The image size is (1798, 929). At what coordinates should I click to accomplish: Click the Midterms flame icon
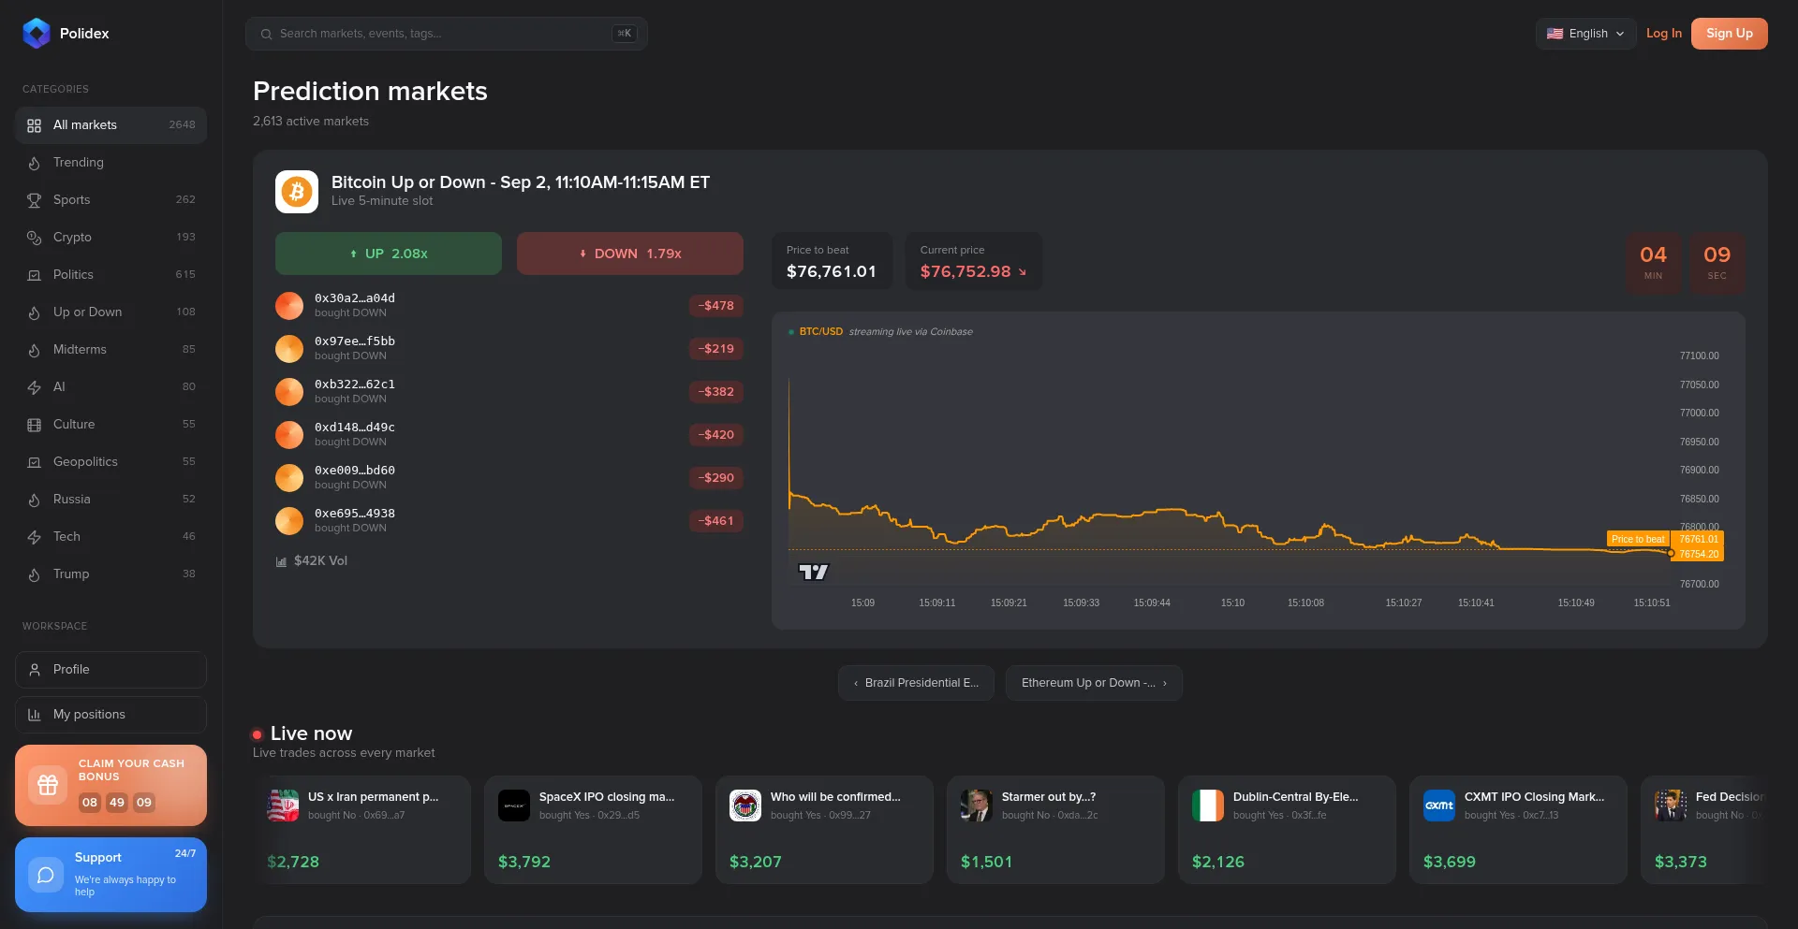click(35, 350)
